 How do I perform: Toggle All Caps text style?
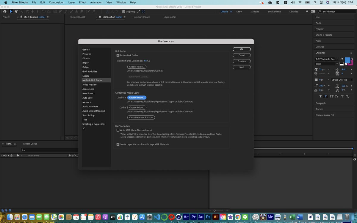[x=331, y=96]
